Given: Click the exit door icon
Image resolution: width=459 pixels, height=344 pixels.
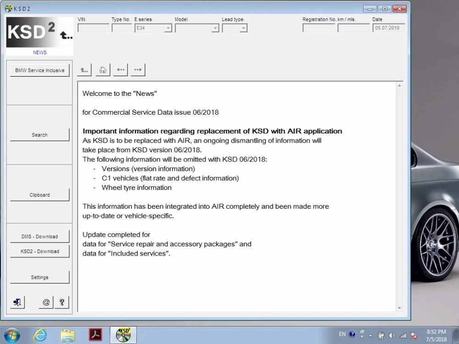Looking at the screenshot, I should [17, 302].
